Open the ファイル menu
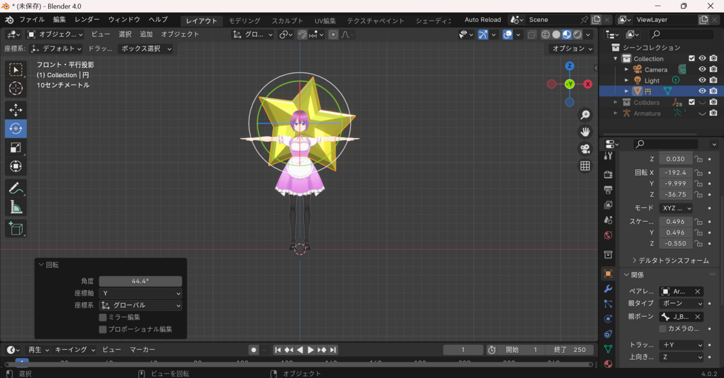 point(32,20)
